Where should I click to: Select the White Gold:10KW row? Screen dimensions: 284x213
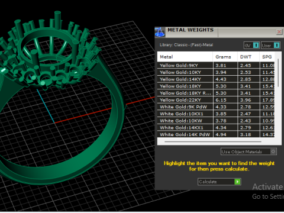(216, 121)
